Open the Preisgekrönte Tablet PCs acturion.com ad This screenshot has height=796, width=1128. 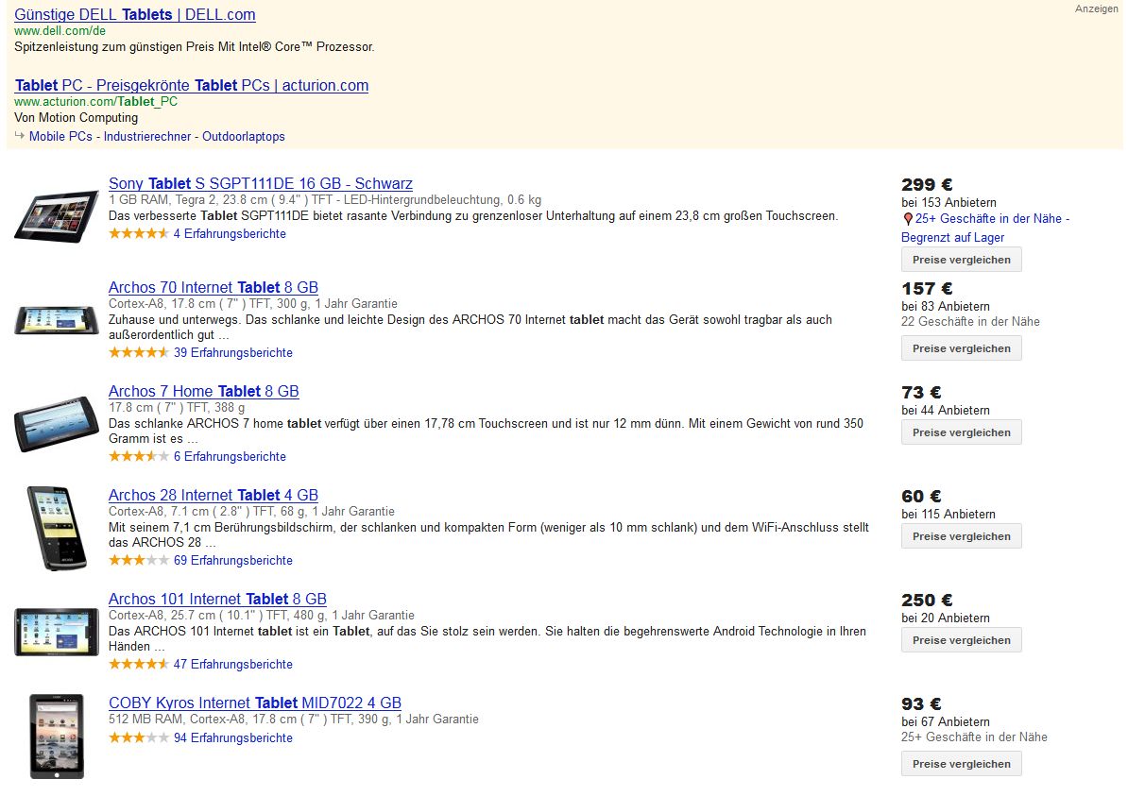192,85
